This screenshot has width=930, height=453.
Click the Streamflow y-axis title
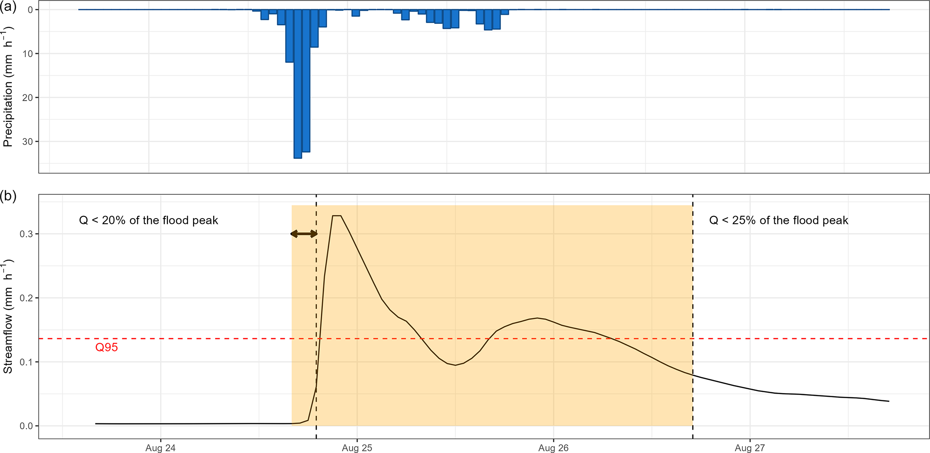coord(8,316)
